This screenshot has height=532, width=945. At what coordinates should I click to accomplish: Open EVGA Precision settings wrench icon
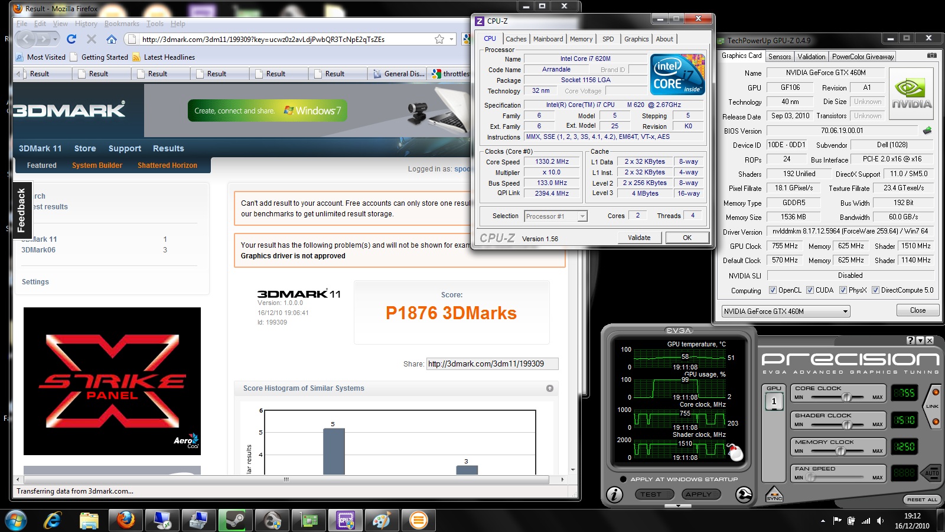(x=744, y=495)
